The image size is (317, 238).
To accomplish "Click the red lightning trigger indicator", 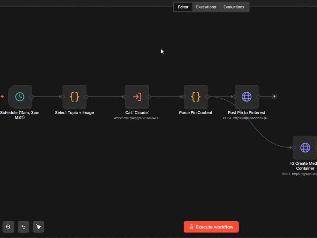I will click(x=2, y=96).
